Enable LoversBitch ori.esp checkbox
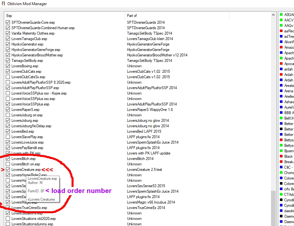Screen dimensions: 294x226 [8, 164]
